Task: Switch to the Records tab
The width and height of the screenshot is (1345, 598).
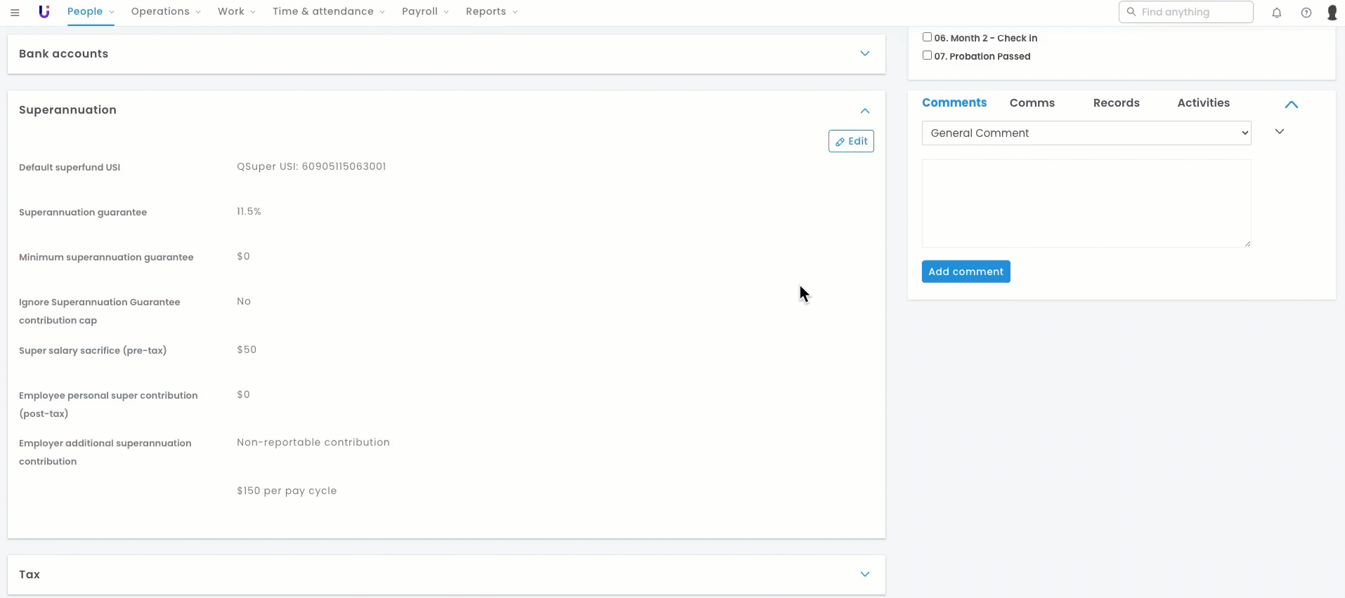Action: pos(1116,103)
